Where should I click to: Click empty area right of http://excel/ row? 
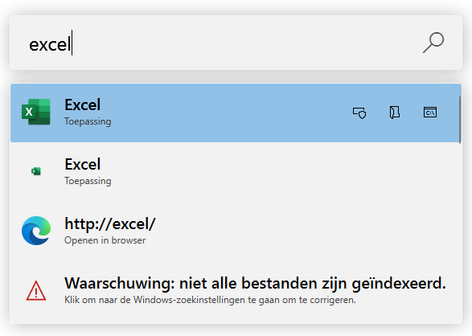click(x=301, y=231)
